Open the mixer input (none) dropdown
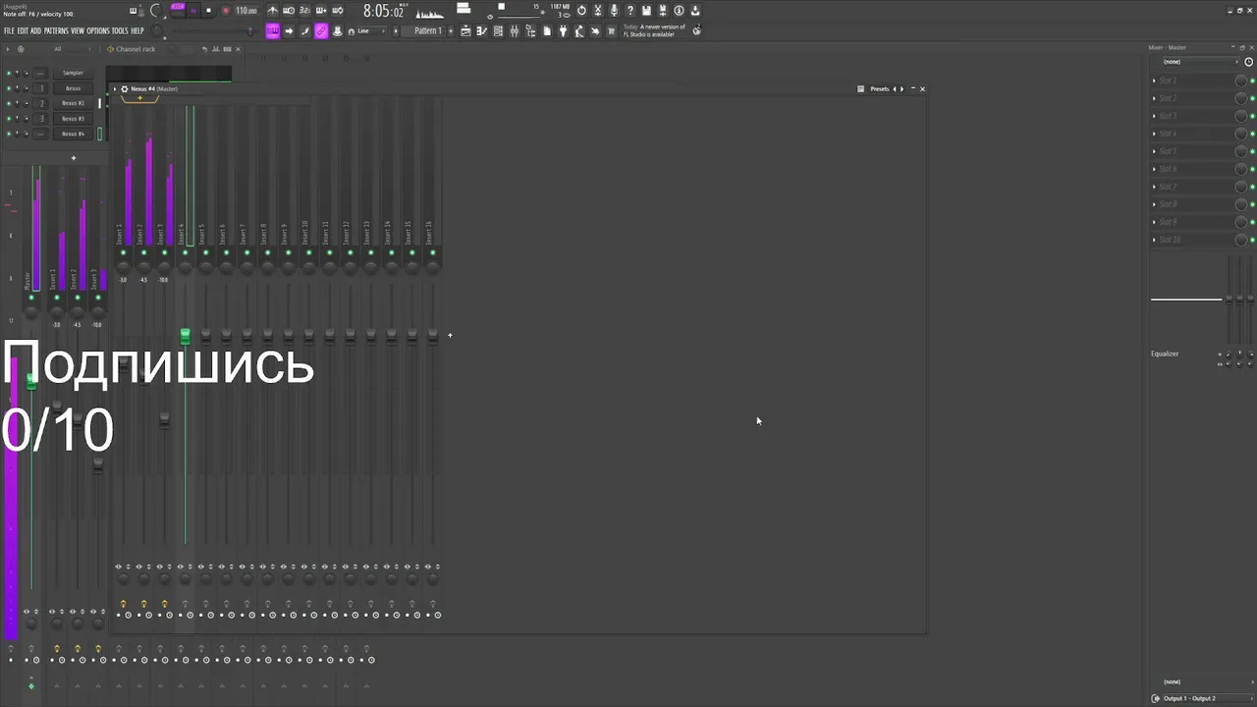Screen dimensions: 1257x707 (1200, 62)
